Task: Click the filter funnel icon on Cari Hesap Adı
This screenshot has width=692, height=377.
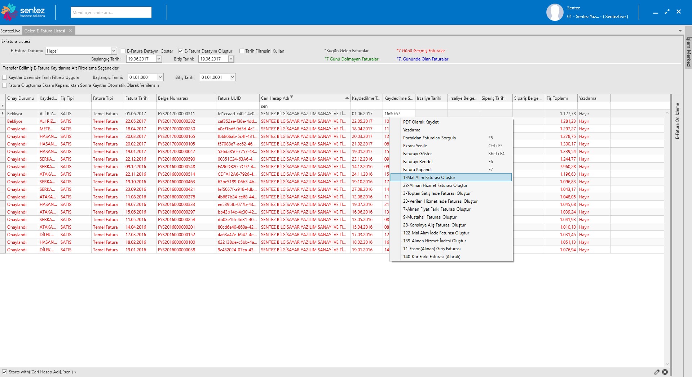Action: pyautogui.click(x=292, y=97)
